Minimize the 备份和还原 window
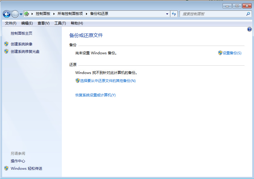The width and height of the screenshot is (254, 179). pyautogui.click(x=227, y=6)
